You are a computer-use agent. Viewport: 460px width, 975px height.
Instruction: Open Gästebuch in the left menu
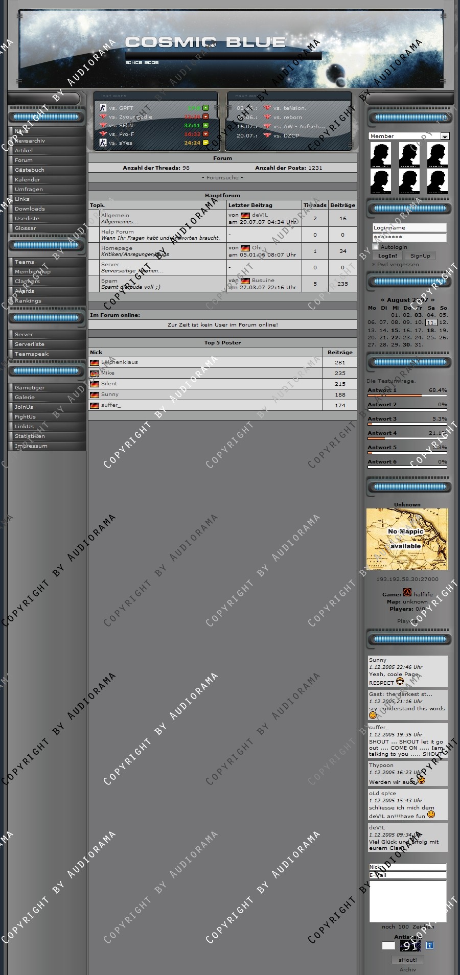click(x=30, y=170)
